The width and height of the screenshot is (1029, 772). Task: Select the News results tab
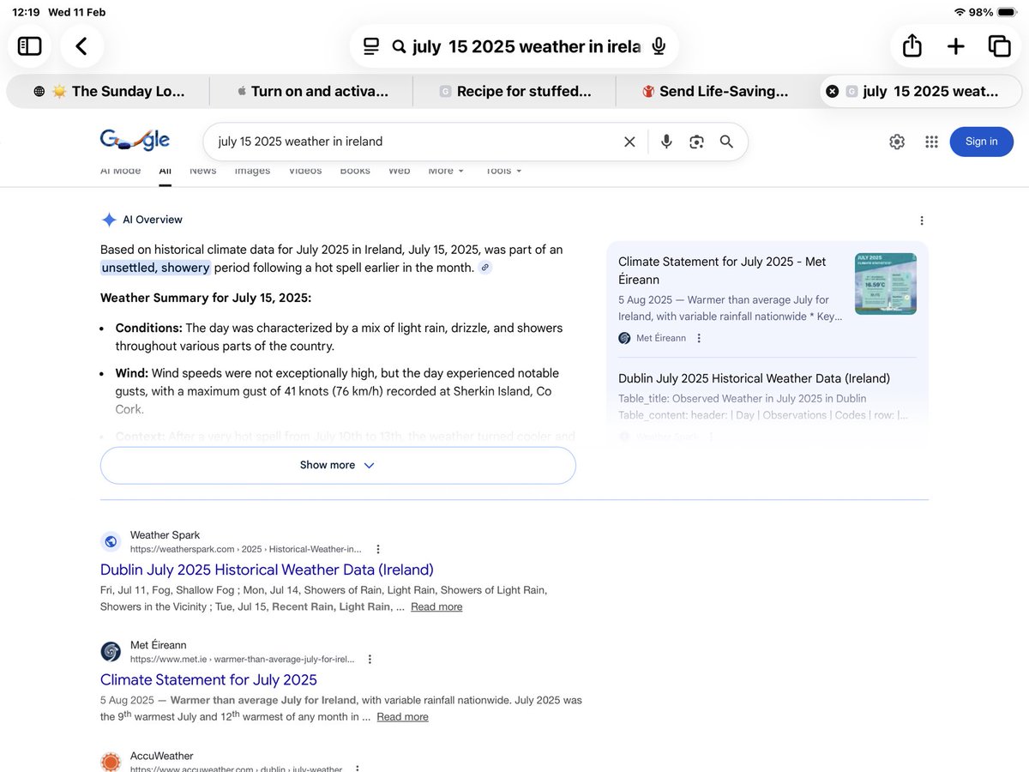[202, 171]
